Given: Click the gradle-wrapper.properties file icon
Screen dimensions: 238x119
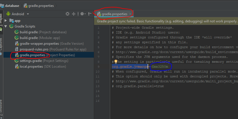Looking at the screenshot, I should pyautogui.click(x=17, y=44).
